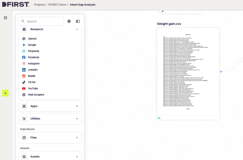Click the DFIRST logo
243x160 pixels.
(16, 4)
